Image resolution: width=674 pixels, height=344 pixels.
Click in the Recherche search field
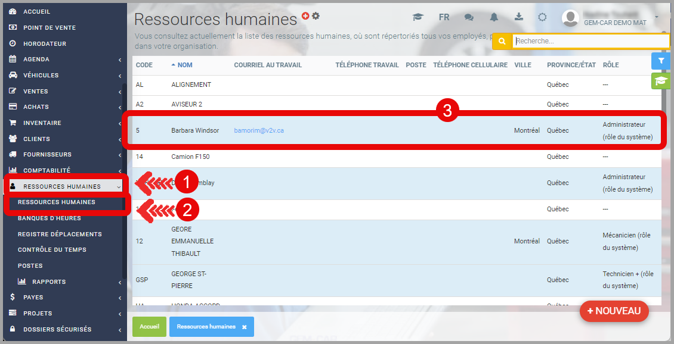tap(589, 41)
